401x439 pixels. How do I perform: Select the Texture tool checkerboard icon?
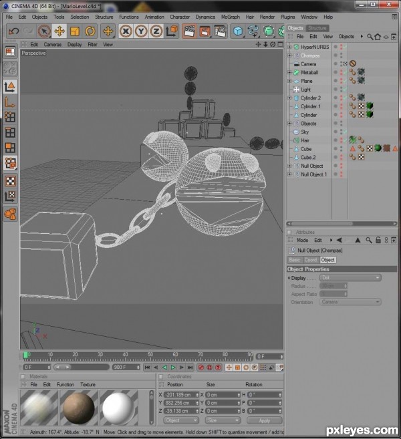tap(10, 181)
